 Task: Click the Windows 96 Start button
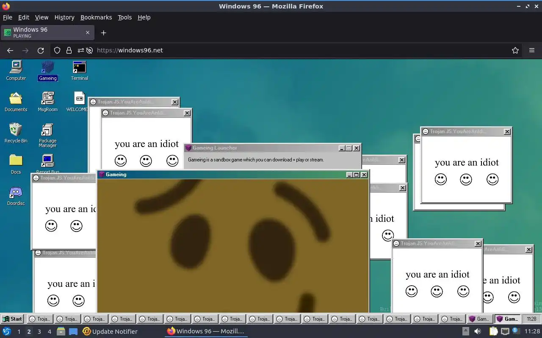tap(12, 319)
